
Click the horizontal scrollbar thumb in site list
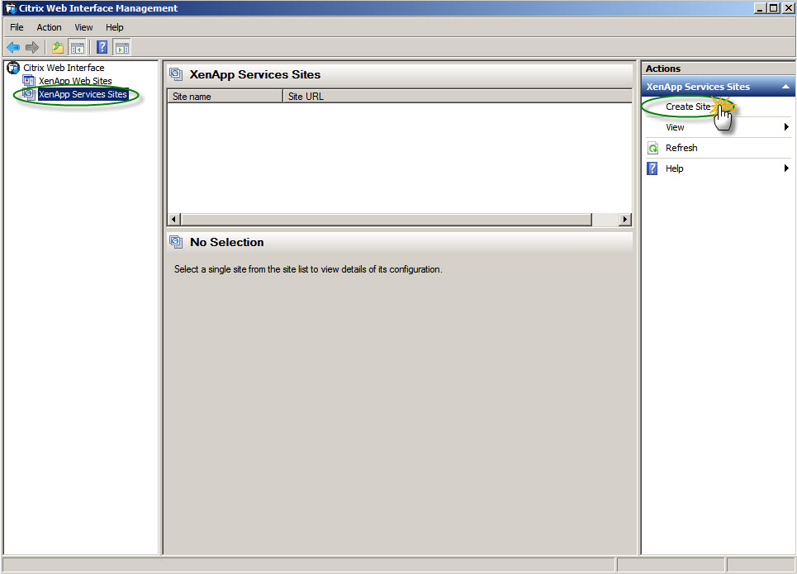[x=387, y=219]
